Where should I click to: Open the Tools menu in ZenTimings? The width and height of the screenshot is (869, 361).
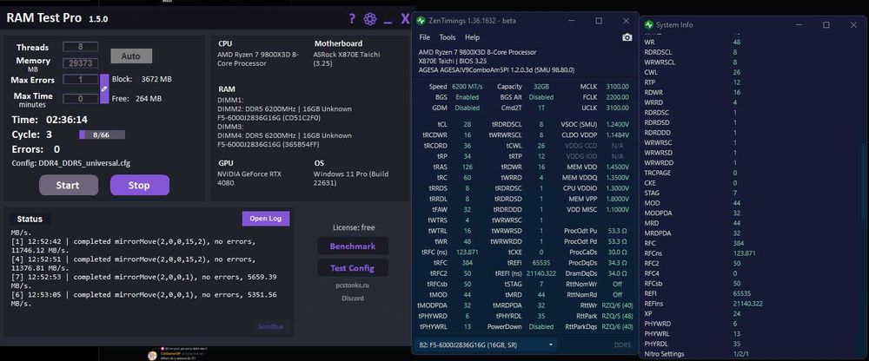point(448,37)
